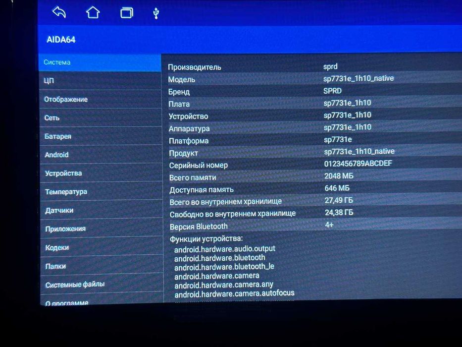The width and height of the screenshot is (462, 347).
Task: Click the AIDA64 app title
Action: point(61,40)
